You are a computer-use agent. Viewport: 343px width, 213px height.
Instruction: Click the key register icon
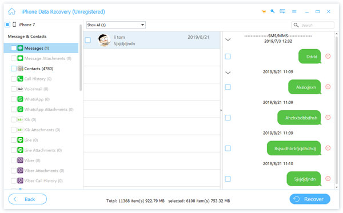(x=273, y=11)
